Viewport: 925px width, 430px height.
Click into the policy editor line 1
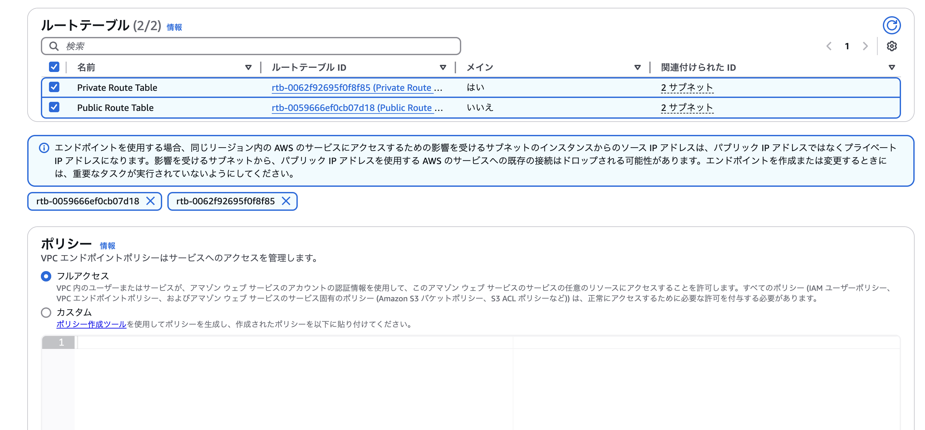pos(287,343)
